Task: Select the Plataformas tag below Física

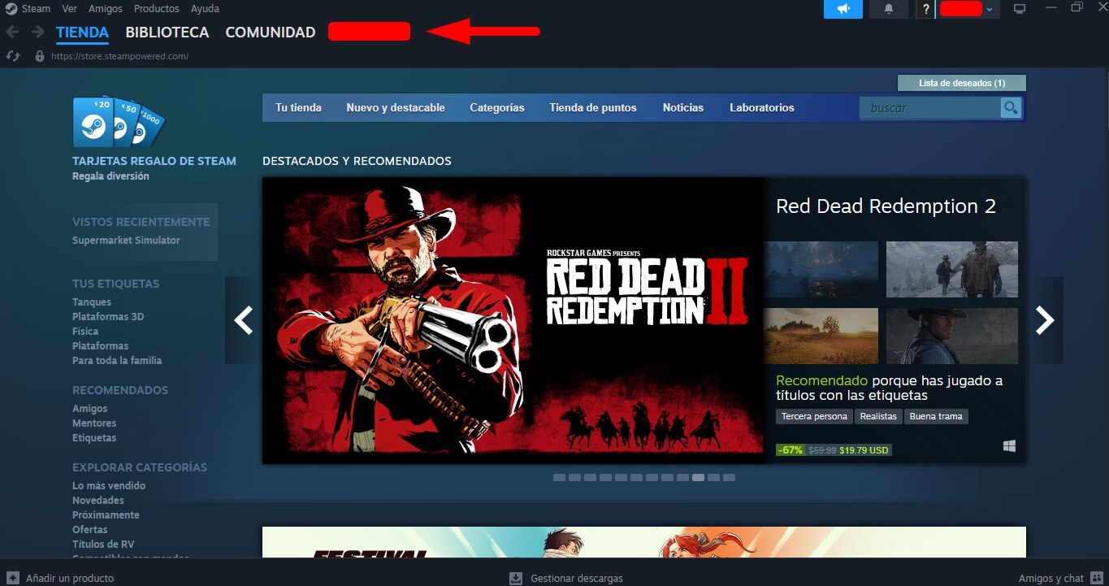Action: click(101, 346)
